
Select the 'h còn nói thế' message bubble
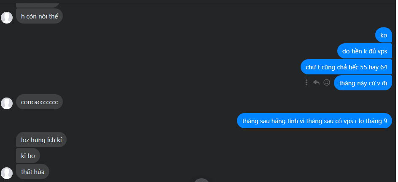point(39,16)
